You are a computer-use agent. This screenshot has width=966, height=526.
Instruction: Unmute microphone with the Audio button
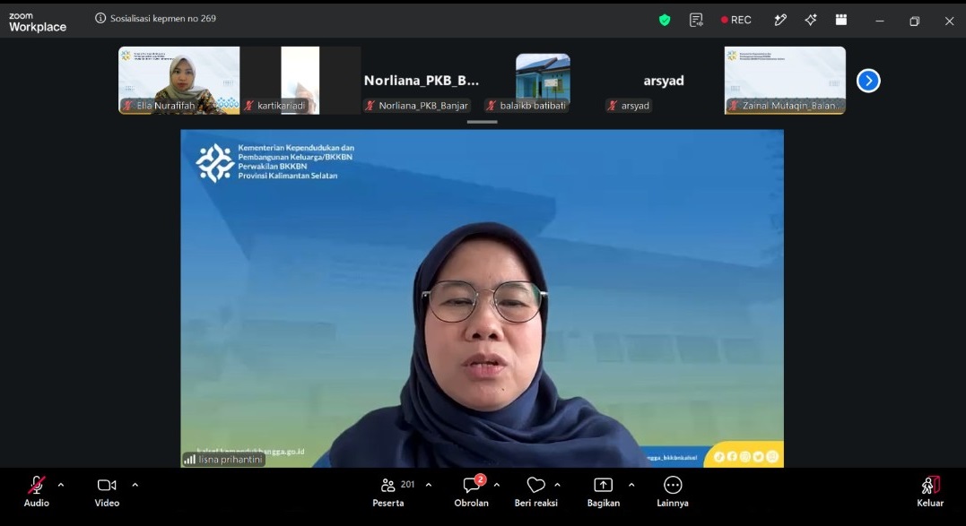(x=37, y=492)
